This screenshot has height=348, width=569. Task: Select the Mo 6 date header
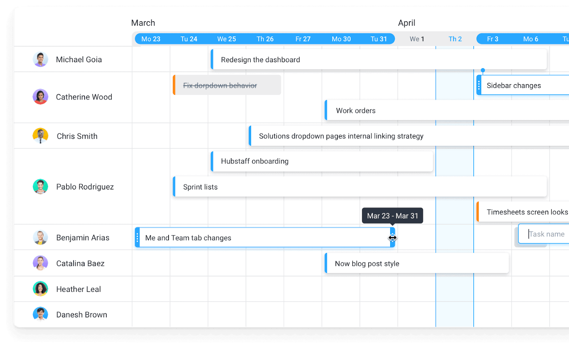pyautogui.click(x=531, y=39)
